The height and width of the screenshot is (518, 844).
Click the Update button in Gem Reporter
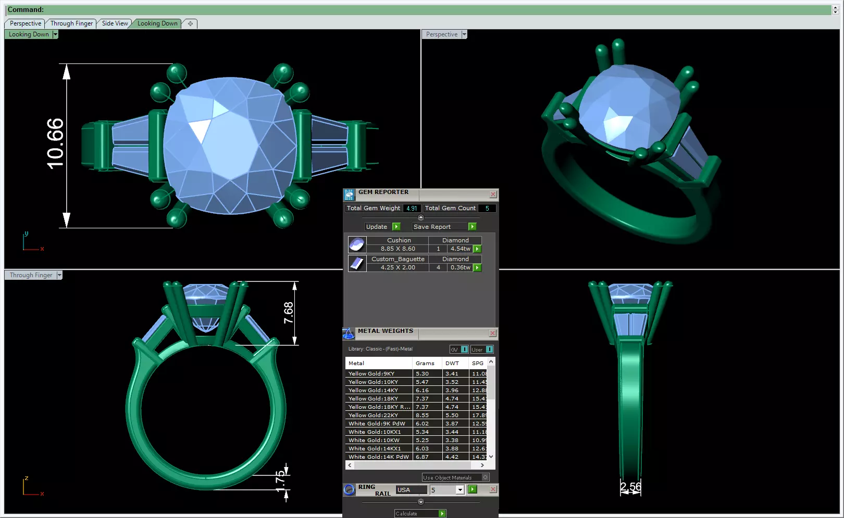[377, 227]
